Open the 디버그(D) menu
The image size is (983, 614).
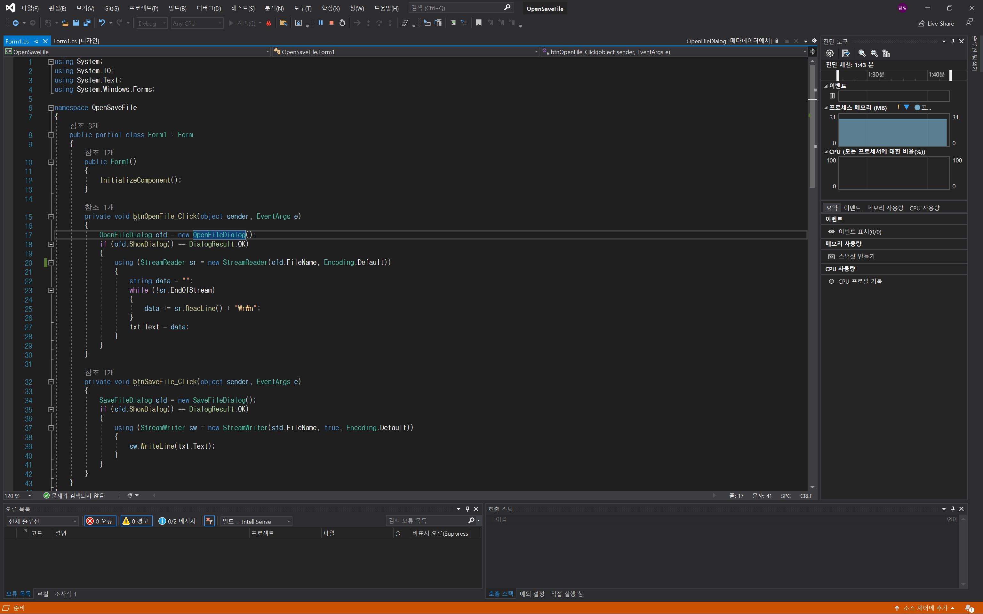point(209,8)
